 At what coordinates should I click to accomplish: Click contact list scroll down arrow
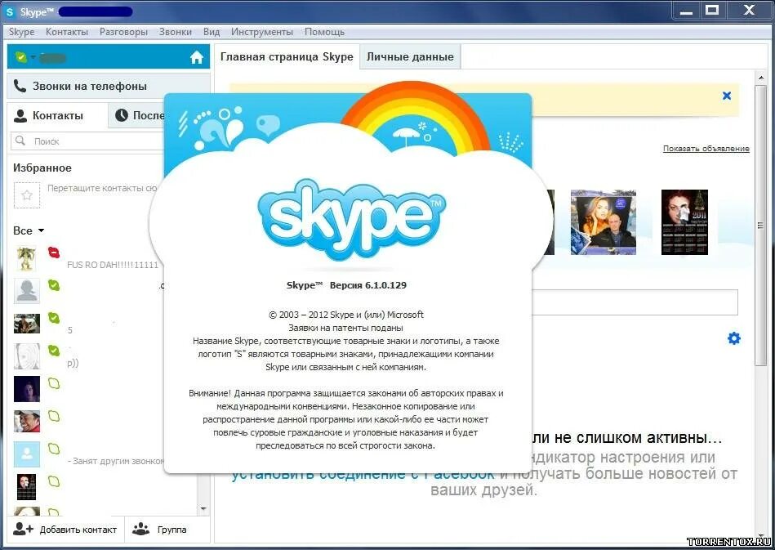click(203, 508)
